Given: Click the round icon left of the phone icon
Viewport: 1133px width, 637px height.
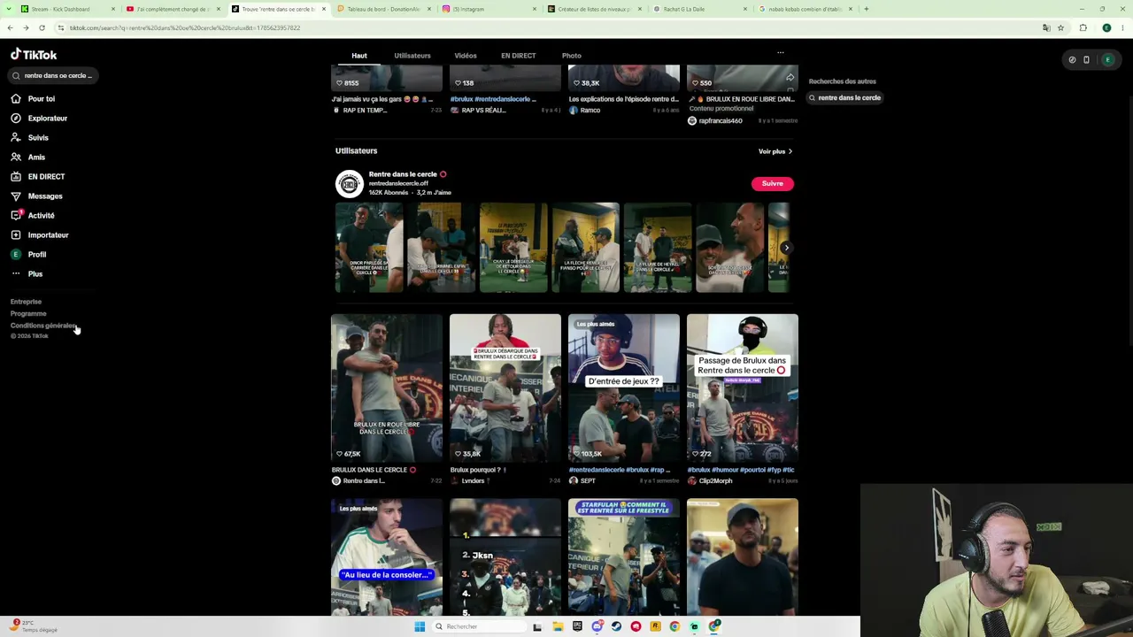Looking at the screenshot, I should [x=1072, y=59].
